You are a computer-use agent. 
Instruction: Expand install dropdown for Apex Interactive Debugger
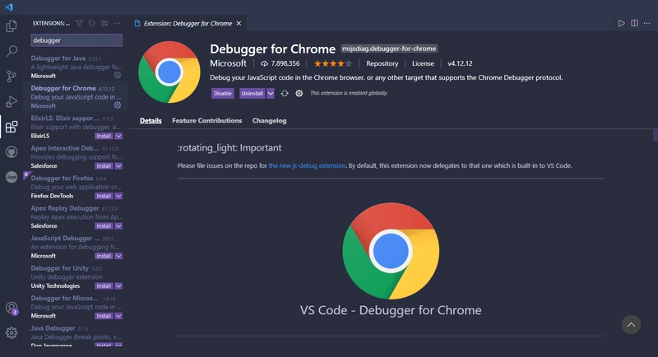[x=118, y=166]
